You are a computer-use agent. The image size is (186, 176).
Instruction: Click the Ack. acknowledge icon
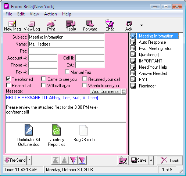(129, 25)
